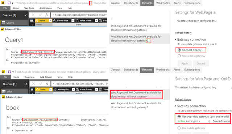Click save icon in top Query Editor title bar
This screenshot has width=232, height=134.
click(x=9, y=3)
